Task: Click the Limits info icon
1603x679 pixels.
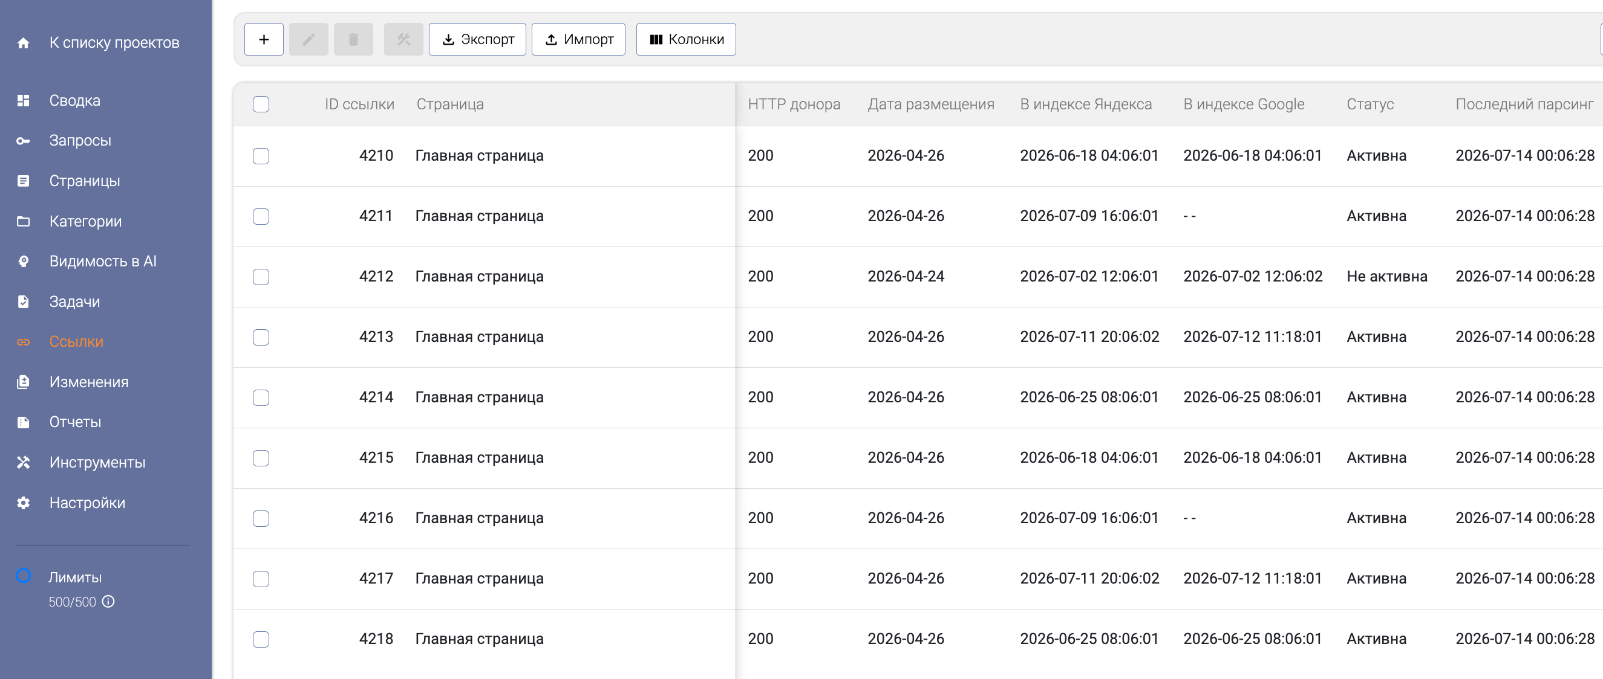Action: click(108, 601)
